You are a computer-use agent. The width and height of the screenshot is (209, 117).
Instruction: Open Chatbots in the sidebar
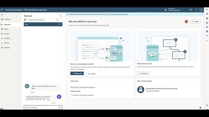(7, 19)
